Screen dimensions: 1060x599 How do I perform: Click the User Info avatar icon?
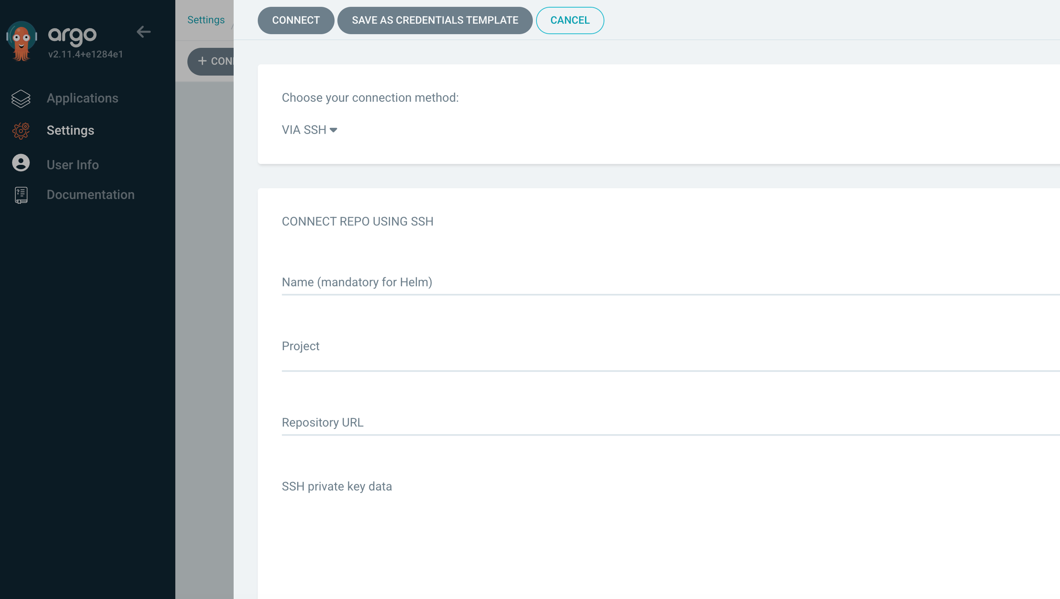point(21,163)
